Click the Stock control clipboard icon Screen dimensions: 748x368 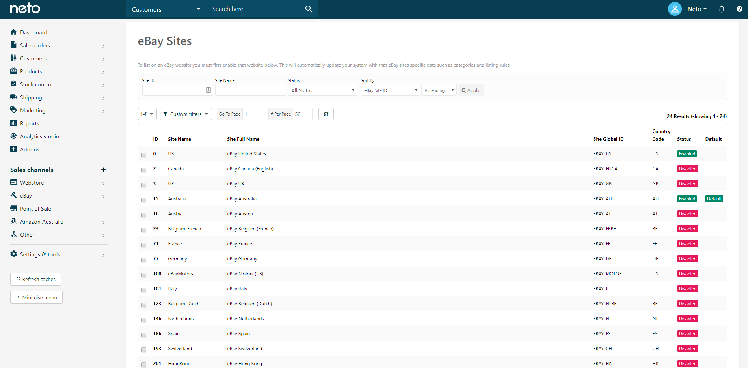pos(14,84)
